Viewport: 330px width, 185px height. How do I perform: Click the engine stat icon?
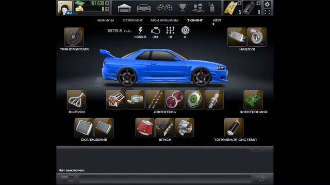(x=155, y=31)
